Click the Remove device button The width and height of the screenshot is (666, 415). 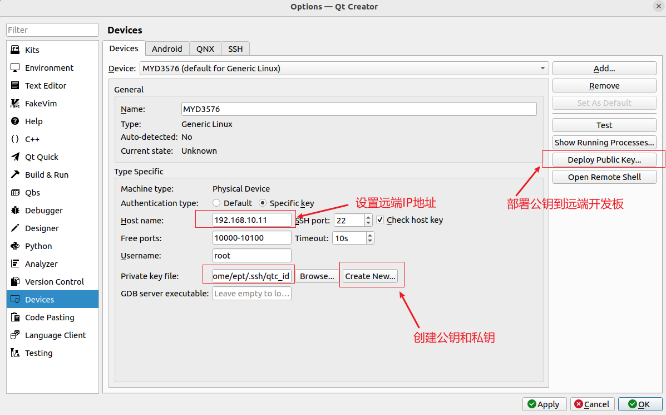tap(604, 86)
